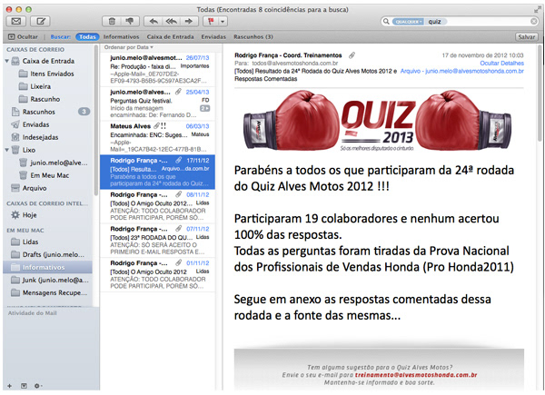This screenshot has height=395, width=545.
Task: Click treinamento@alvesmotoshonda.com.br email link
Action: 416,375
